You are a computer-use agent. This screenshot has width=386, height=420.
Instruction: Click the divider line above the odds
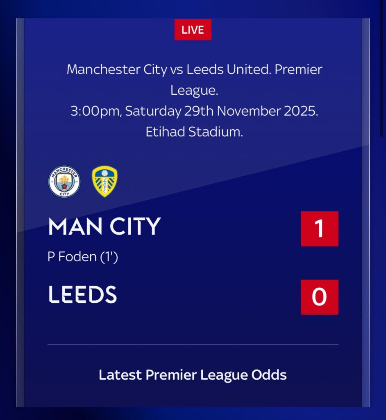point(193,345)
